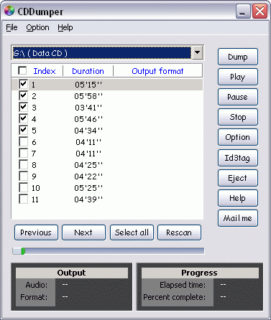Click the Next track button
This screenshot has width=271, height=320.
tap(83, 232)
